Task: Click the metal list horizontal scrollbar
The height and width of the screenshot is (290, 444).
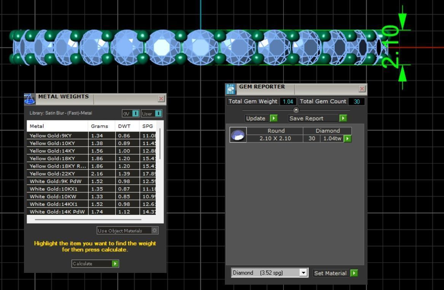Action: [x=88, y=219]
